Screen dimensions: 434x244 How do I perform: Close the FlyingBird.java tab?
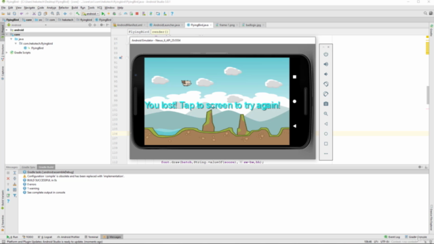pyautogui.click(x=211, y=25)
